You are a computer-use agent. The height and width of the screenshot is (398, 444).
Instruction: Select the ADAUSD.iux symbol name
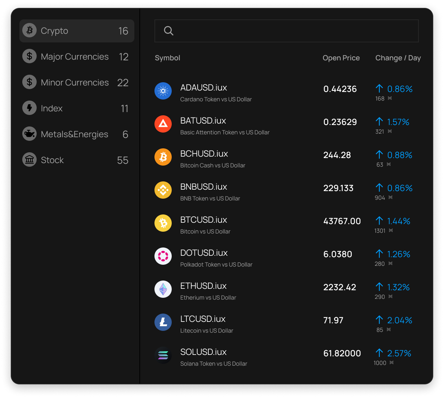(x=204, y=88)
